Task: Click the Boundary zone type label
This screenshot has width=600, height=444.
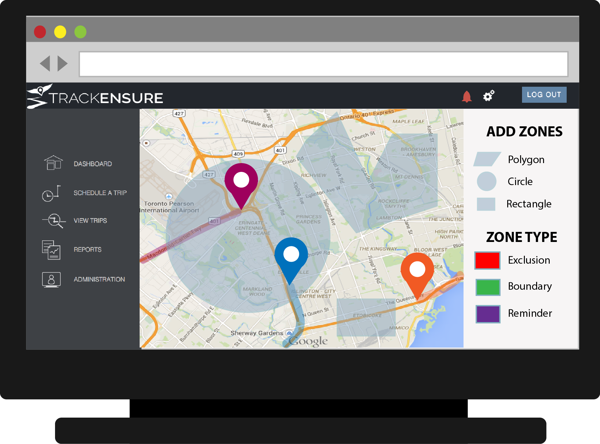Action: point(530,286)
